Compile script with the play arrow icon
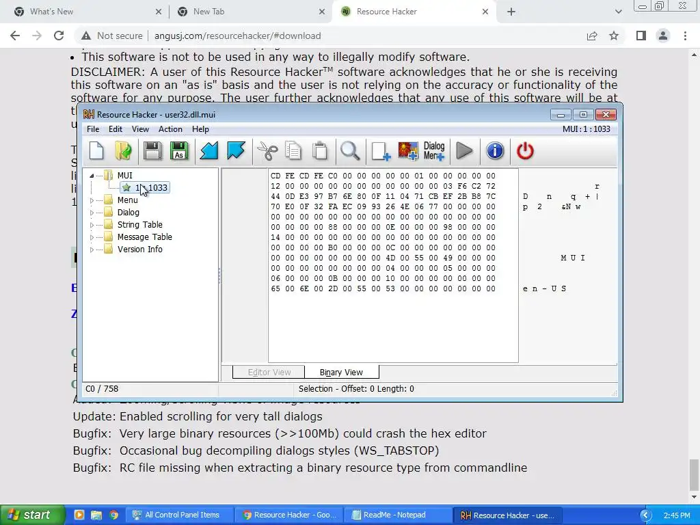This screenshot has height=525, width=700. 464,151
